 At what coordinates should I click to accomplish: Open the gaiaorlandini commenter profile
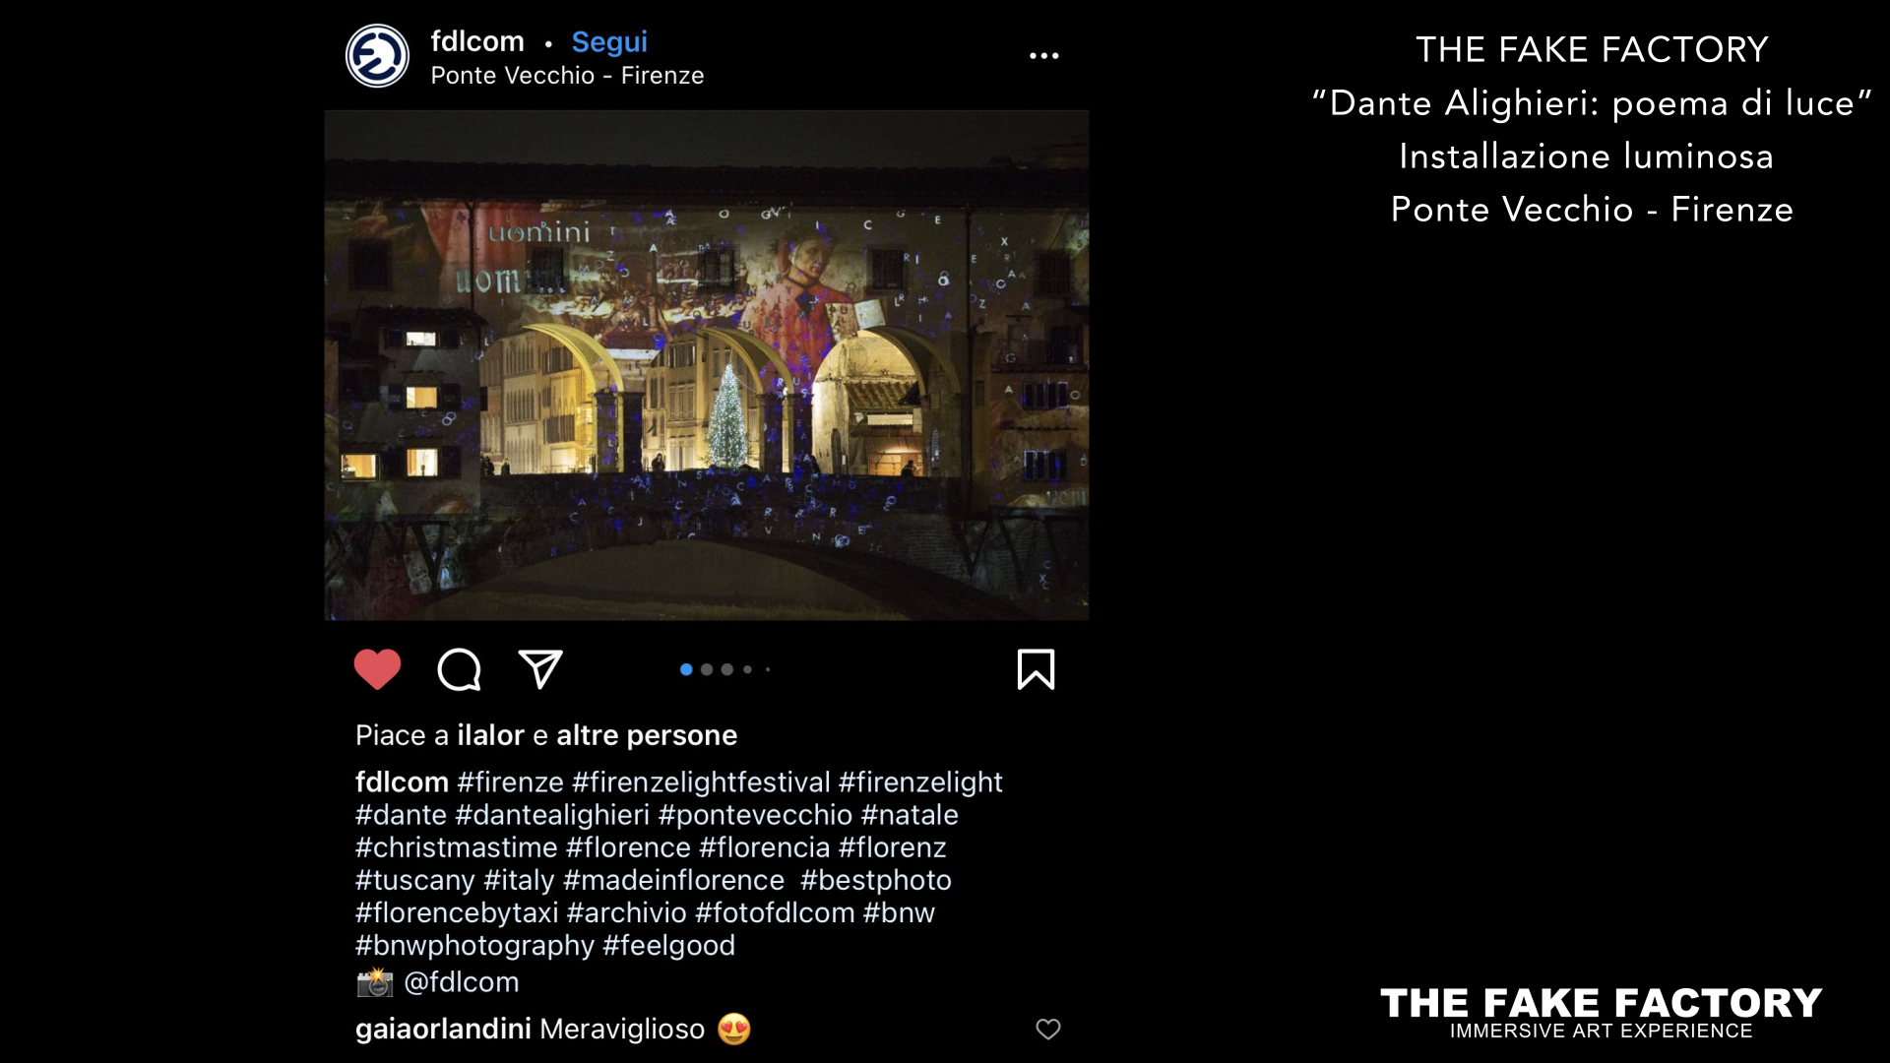pos(443,1030)
